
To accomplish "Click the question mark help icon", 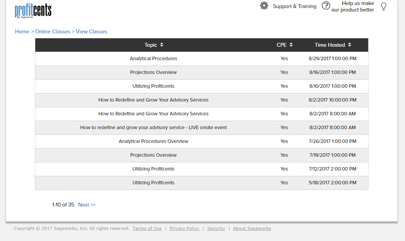I will tap(326, 6).
